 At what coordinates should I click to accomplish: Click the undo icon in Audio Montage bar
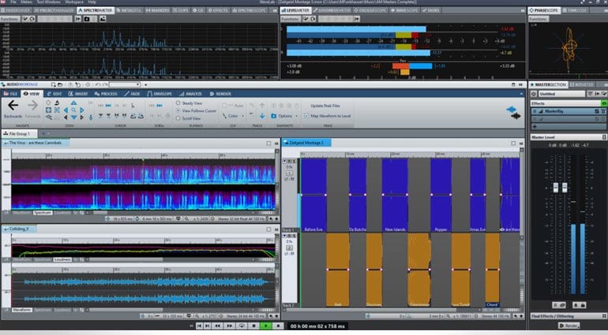tap(97, 84)
